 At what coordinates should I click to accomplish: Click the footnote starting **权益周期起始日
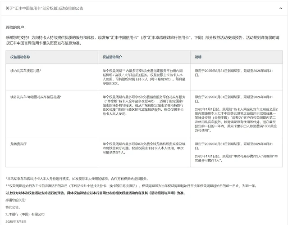(131, 186)
